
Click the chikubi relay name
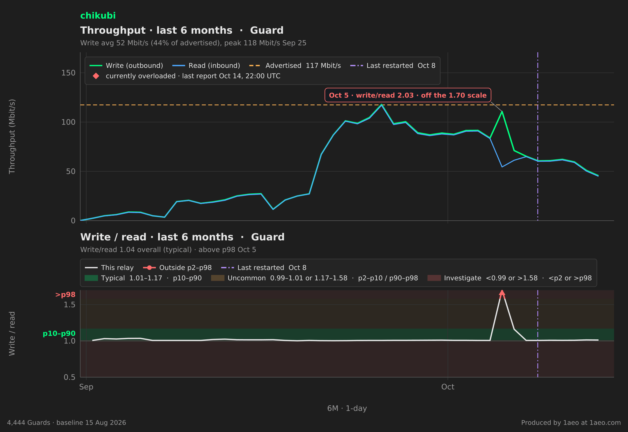click(x=98, y=16)
